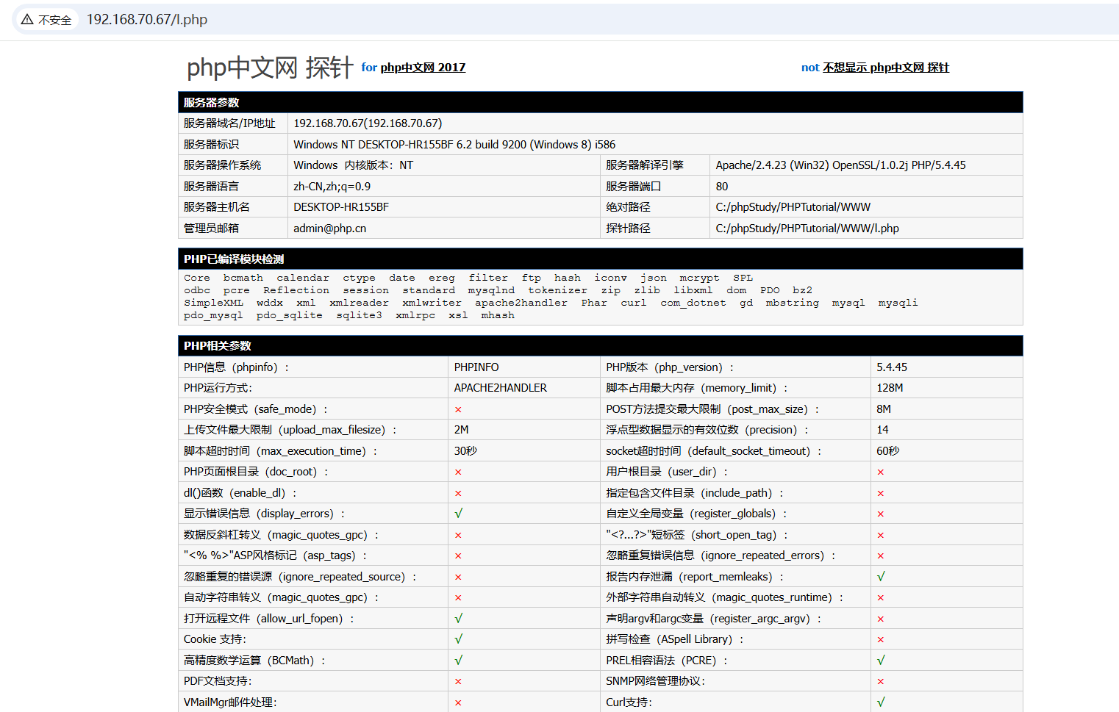This screenshot has height=712, width=1119.
Task: Click the not-secure warning icon in address bar
Action: click(x=27, y=20)
